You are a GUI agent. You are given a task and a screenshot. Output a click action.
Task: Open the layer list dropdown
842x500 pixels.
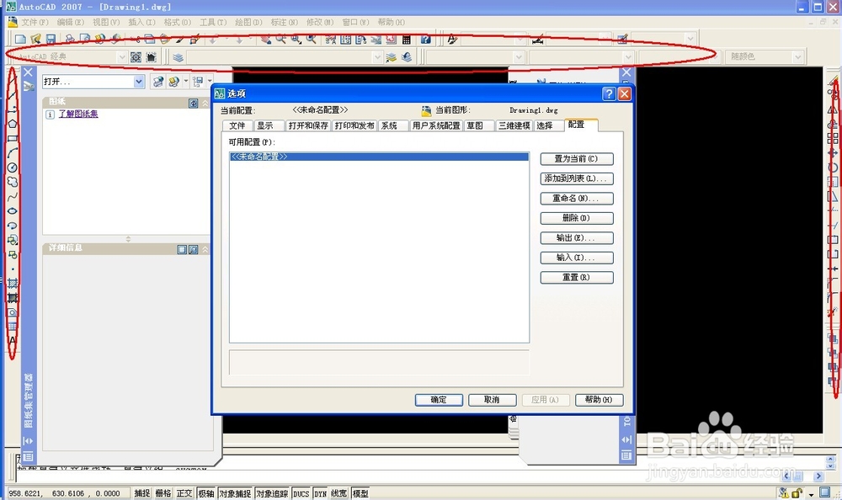377,57
